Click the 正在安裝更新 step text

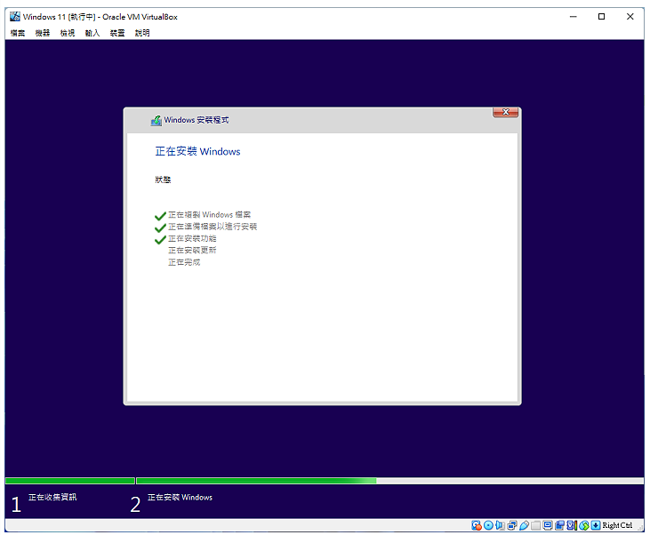[x=192, y=250]
